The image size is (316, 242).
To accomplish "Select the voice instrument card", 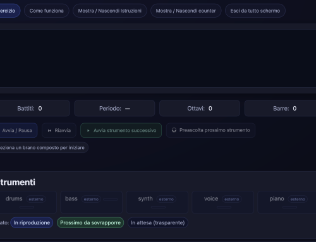I will (223, 202).
